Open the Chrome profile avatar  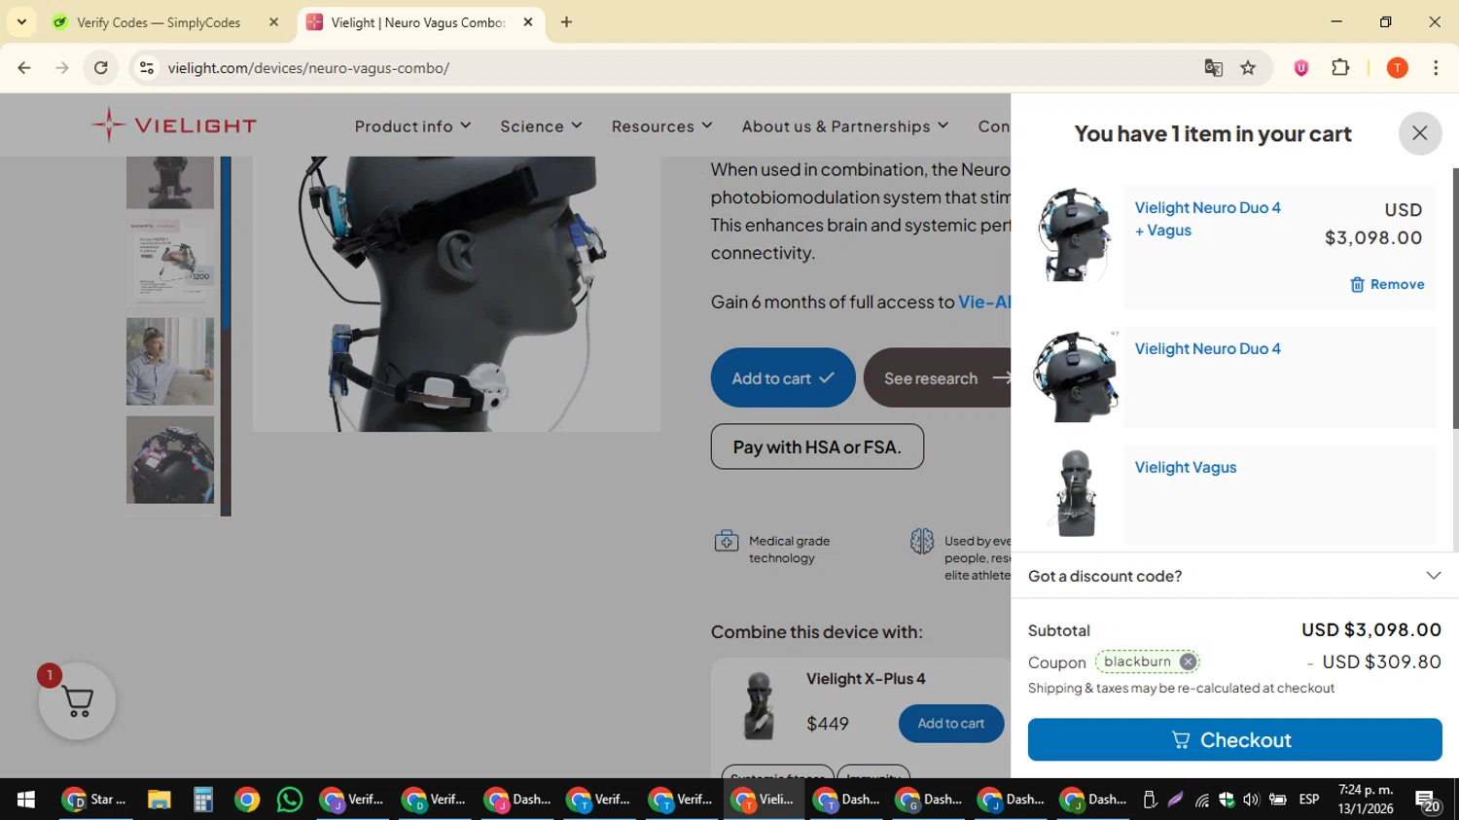pyautogui.click(x=1397, y=68)
